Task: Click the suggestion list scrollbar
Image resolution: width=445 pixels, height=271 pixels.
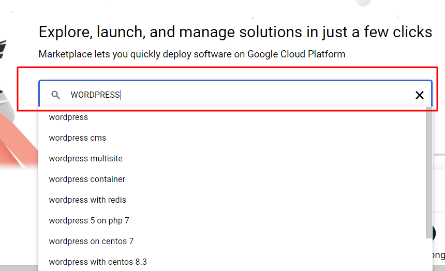Action: click(429, 173)
